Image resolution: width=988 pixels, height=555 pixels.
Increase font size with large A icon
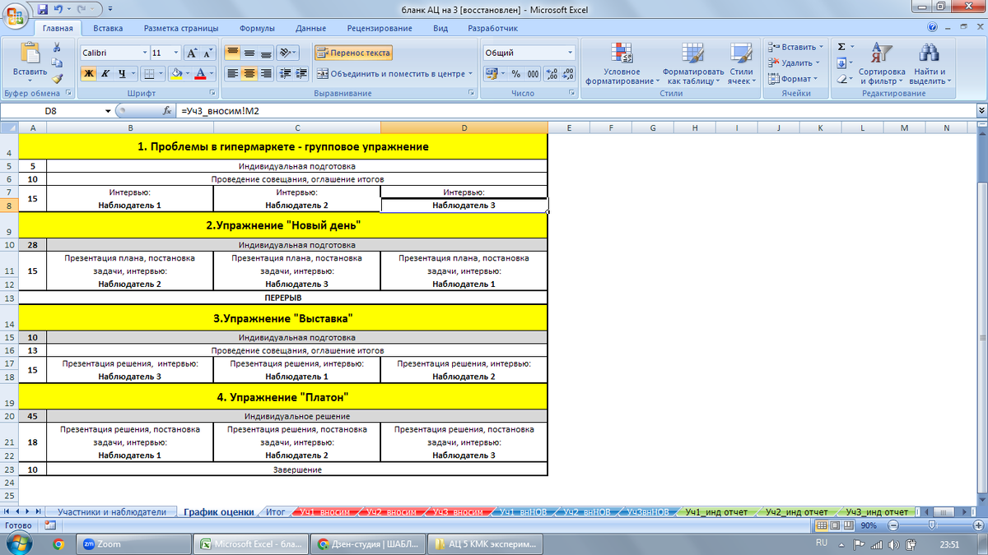click(x=192, y=53)
